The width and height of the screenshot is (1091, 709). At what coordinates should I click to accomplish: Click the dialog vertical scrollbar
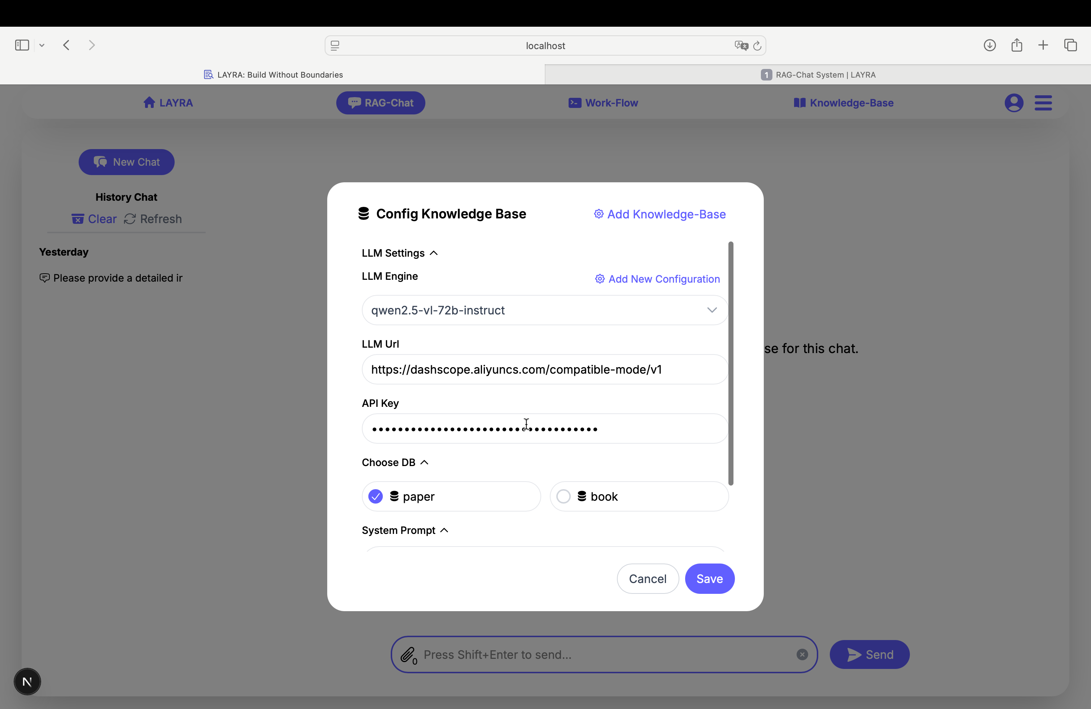tap(731, 363)
